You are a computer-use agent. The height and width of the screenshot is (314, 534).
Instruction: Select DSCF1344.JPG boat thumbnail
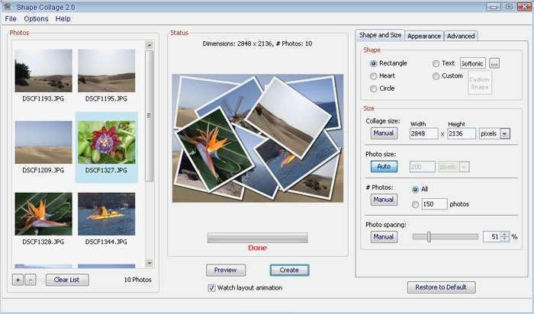[x=106, y=214]
